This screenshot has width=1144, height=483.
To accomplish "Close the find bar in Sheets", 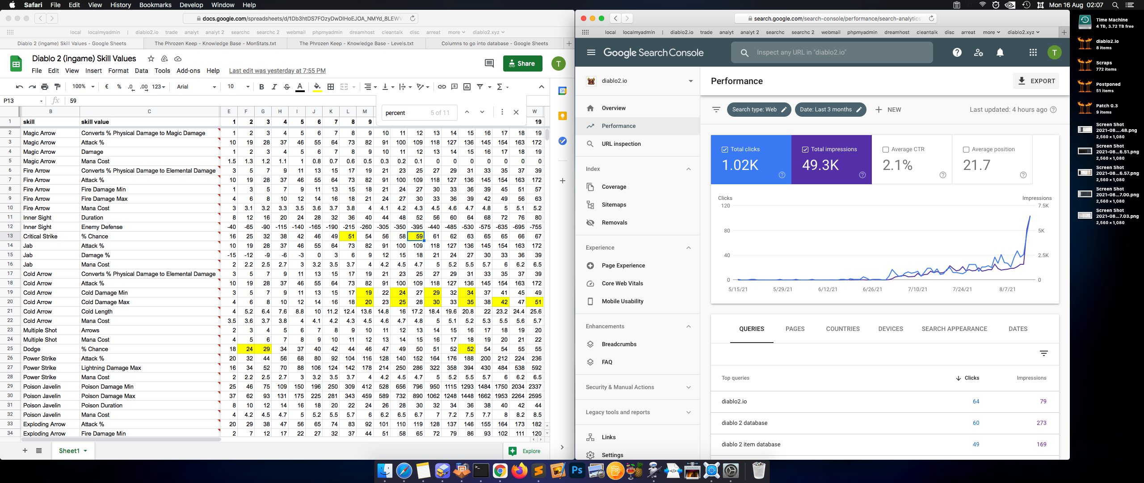I will [516, 112].
